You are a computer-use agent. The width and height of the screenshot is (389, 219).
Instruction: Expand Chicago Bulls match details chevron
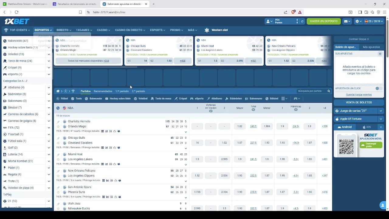pyautogui.click(x=186, y=148)
